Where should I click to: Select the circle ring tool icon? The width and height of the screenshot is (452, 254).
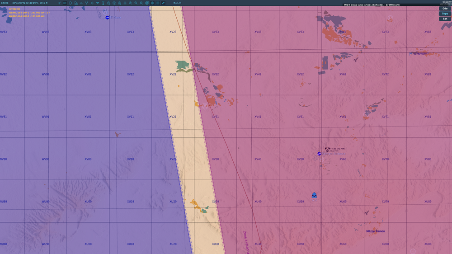[70, 3]
